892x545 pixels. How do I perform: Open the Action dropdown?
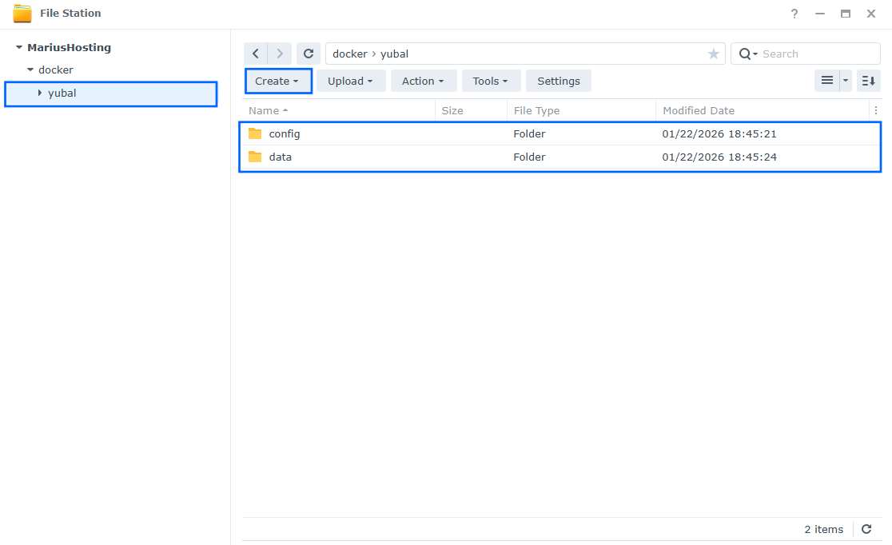[x=424, y=81]
